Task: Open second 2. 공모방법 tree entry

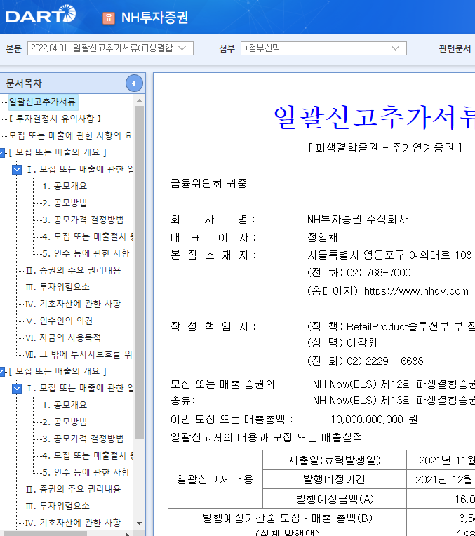Action: tap(65, 422)
